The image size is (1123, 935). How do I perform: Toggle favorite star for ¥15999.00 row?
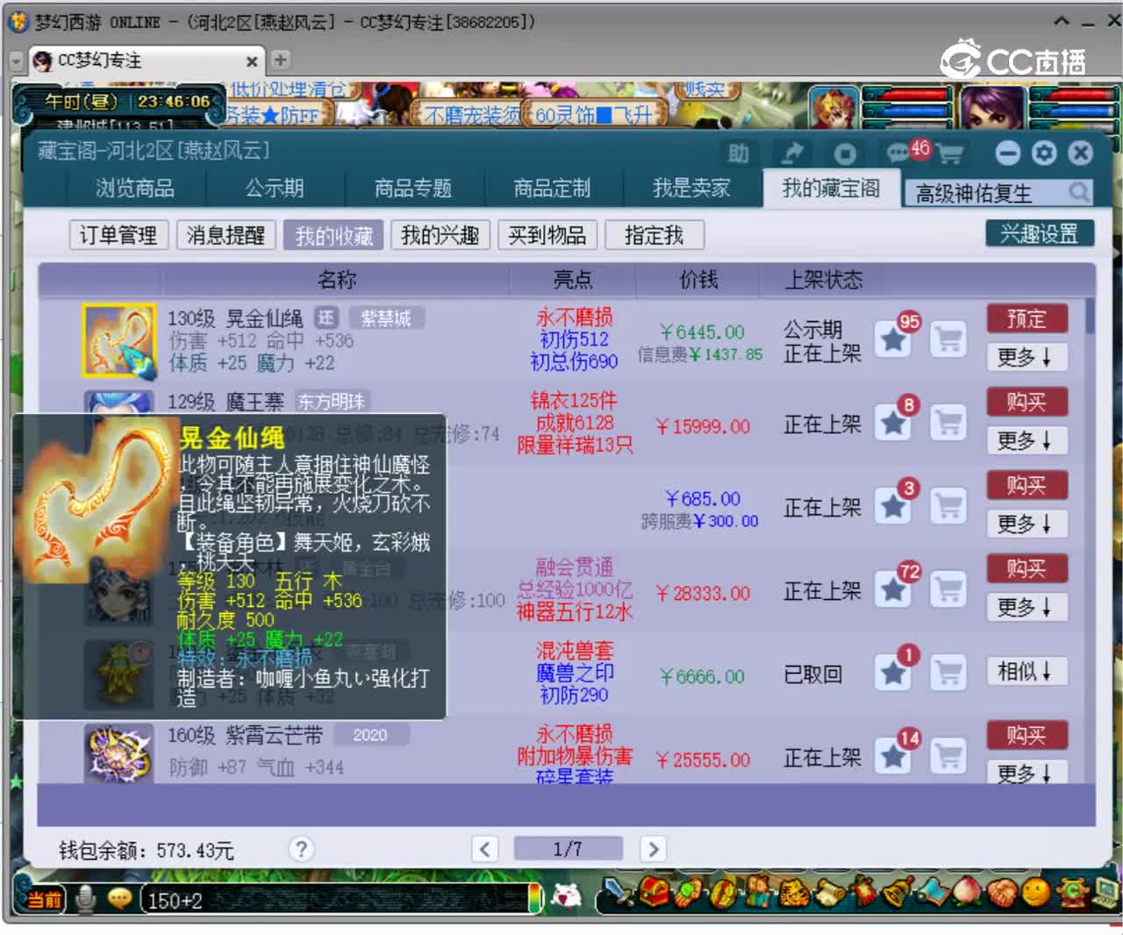[894, 423]
